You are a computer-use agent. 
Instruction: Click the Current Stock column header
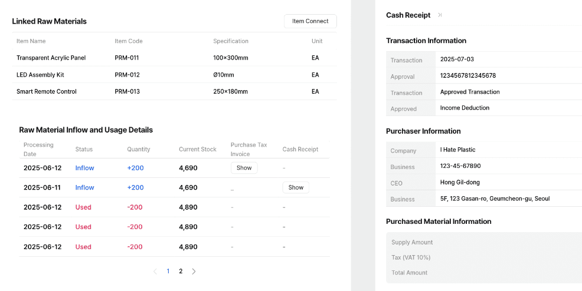coord(198,149)
